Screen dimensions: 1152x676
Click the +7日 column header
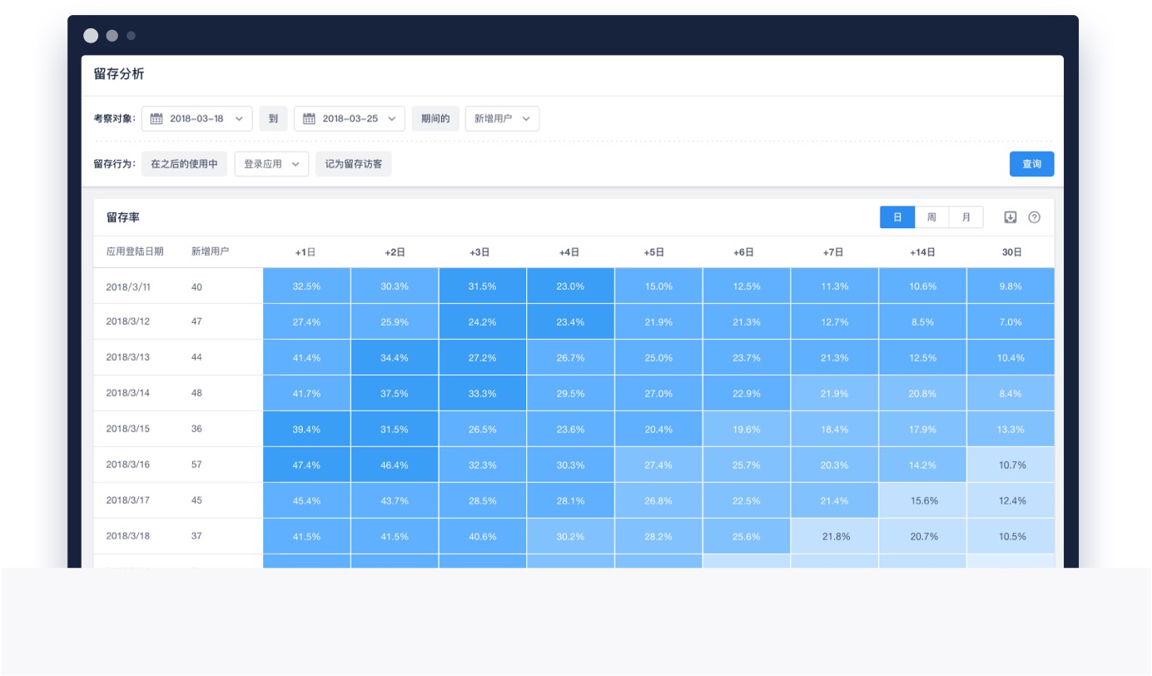click(833, 252)
